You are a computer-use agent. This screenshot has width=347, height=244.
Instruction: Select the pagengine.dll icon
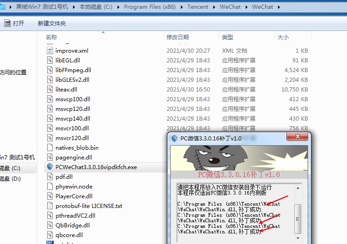tap(50, 158)
